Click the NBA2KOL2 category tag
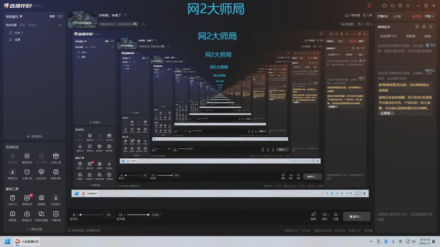Viewport: 440px width, 247px height. pos(119,24)
